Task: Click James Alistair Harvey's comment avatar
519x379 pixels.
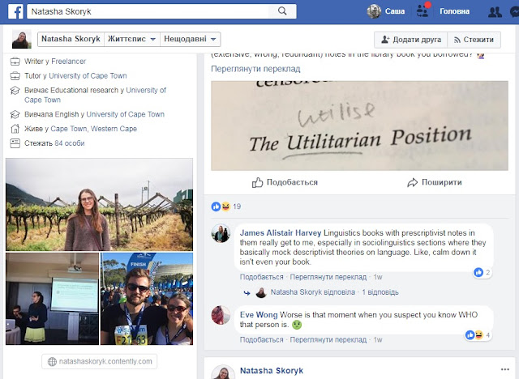Action: click(221, 233)
